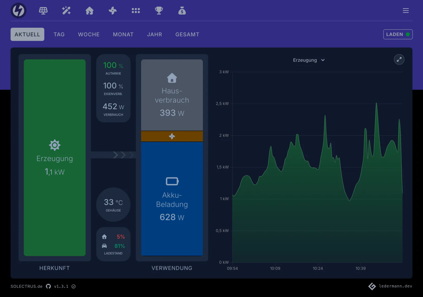
Task: Click the Hausverbrauch 393 W block
Action: [172, 95]
